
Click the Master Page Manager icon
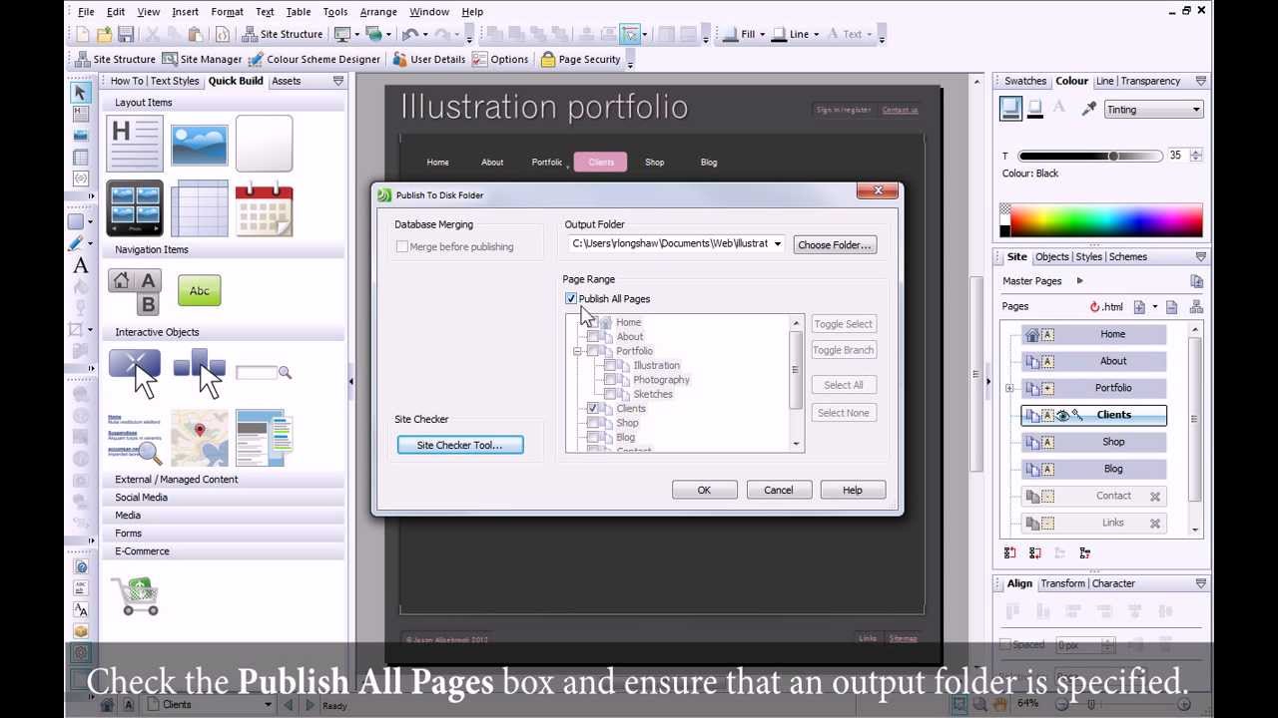point(1196,281)
